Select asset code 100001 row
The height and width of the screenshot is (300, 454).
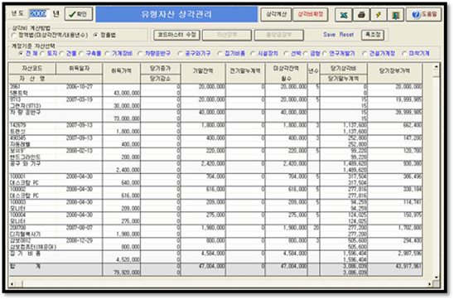click(215, 180)
